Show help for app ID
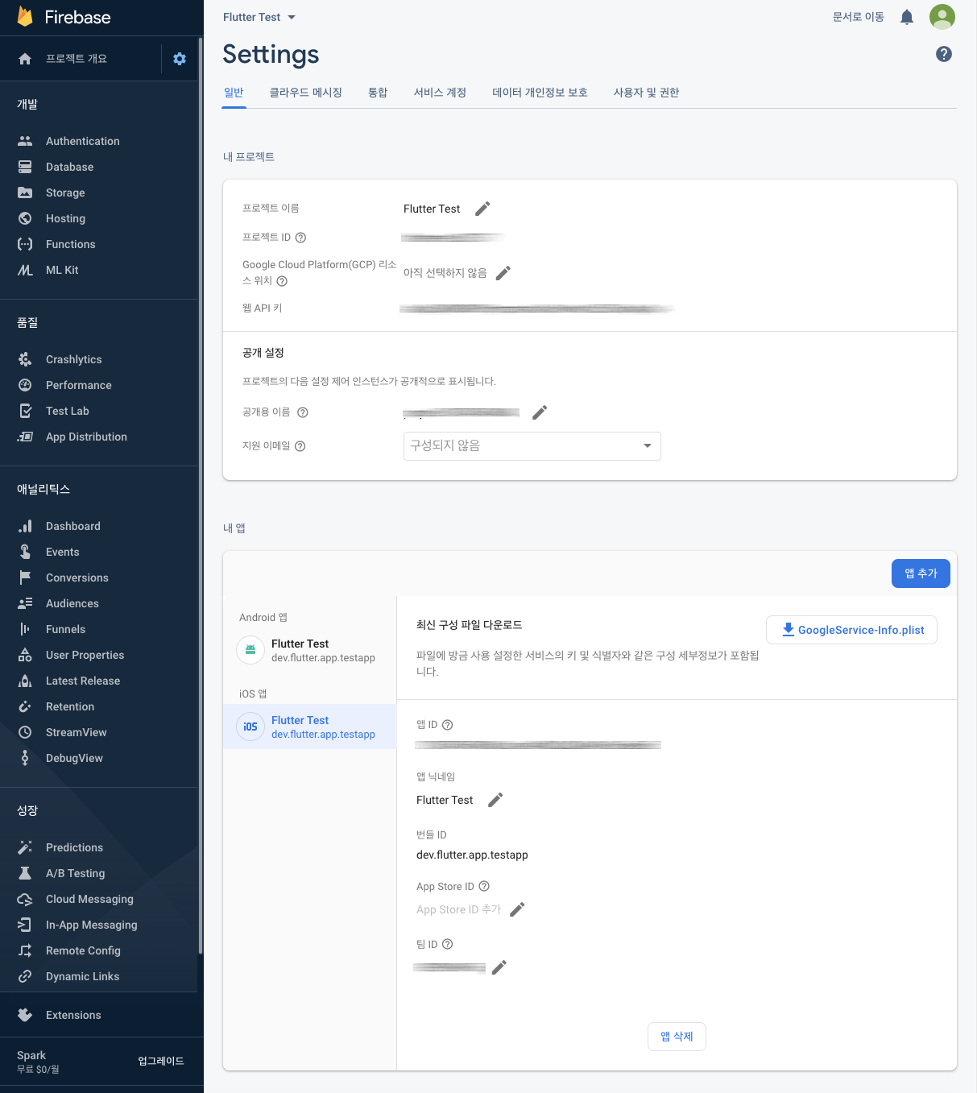Image resolution: width=977 pixels, height=1093 pixels. click(448, 725)
